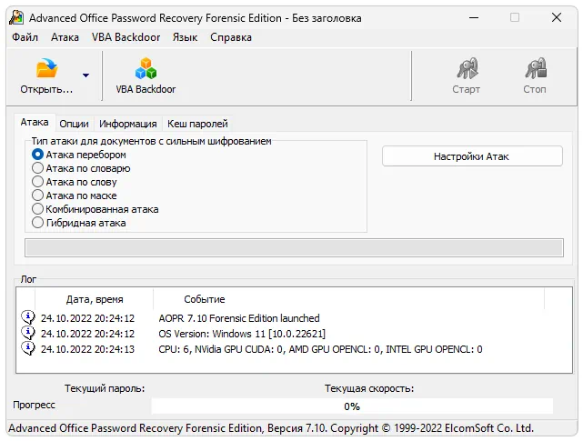583x441 pixels.
Task: Click info icon of the AOPR launched row
Action: (28, 317)
